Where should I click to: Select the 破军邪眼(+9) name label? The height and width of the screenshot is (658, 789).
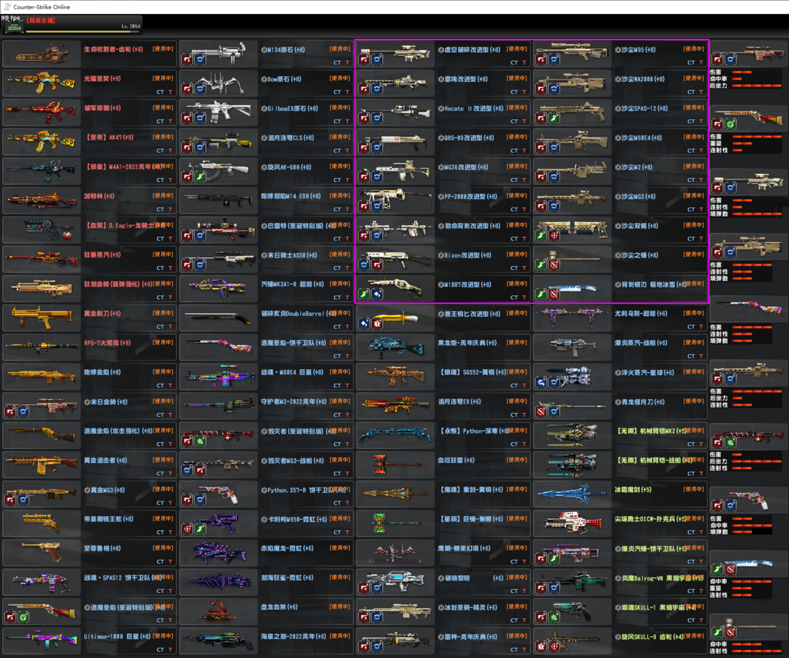(x=102, y=108)
